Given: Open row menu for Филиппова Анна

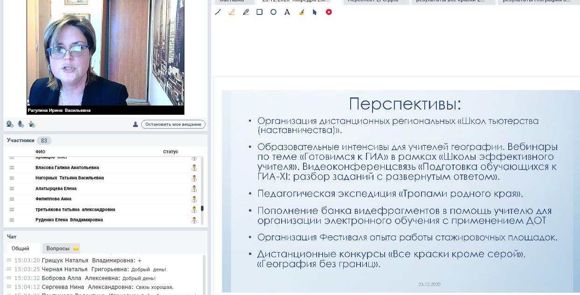Looking at the screenshot, I should (x=12, y=199).
